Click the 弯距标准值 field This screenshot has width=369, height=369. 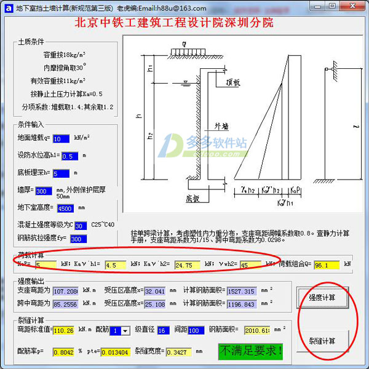coord(63,331)
